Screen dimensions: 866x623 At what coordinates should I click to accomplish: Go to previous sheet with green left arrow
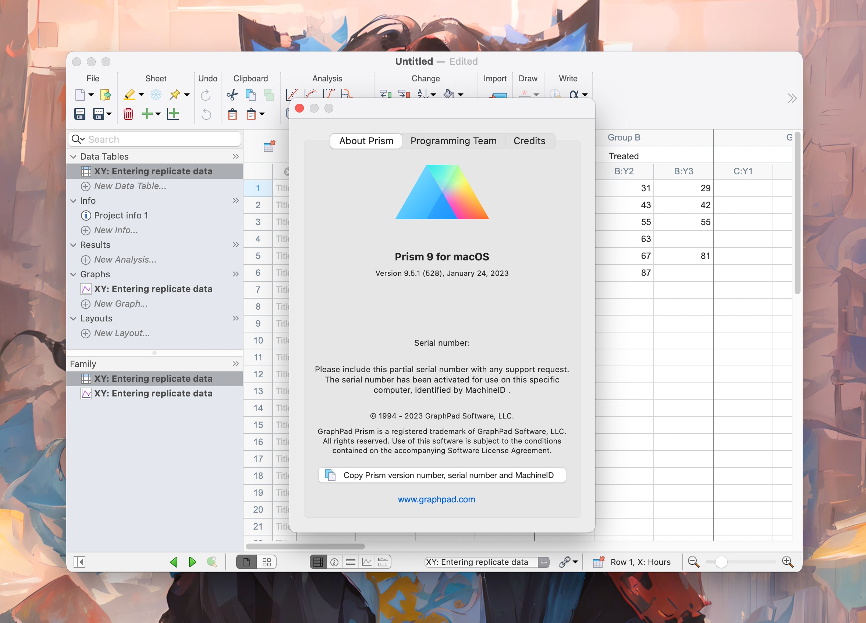click(174, 562)
